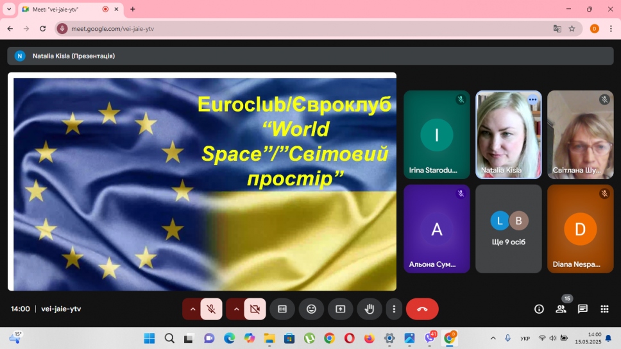Open Microsoft Edge from taskbar
Screen dimensions: 621x349
click(x=229, y=338)
